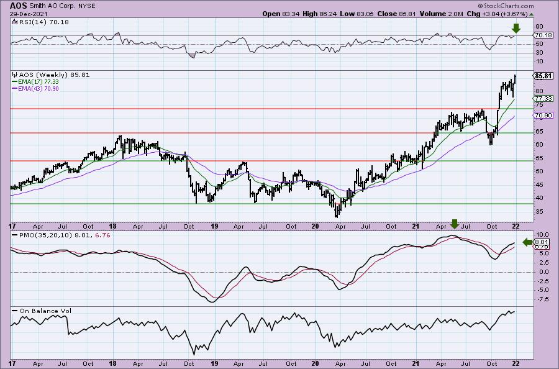This screenshot has width=559, height=369.
Task: Click the 35 label on the price axis
Action: coord(539,211)
